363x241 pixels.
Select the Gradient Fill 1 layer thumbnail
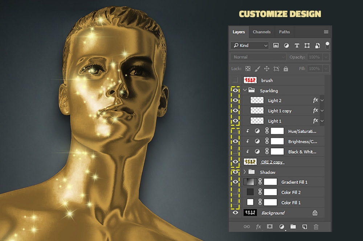[x=250, y=182]
